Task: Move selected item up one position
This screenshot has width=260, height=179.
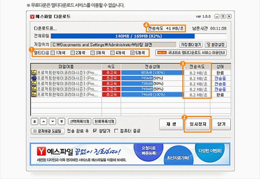Action: coord(44,122)
